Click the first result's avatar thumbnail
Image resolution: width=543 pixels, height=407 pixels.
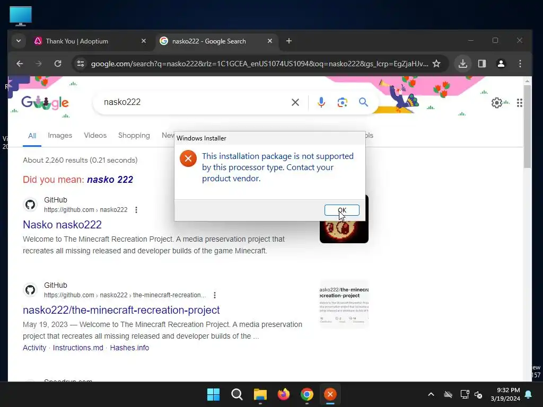pyautogui.click(x=344, y=232)
